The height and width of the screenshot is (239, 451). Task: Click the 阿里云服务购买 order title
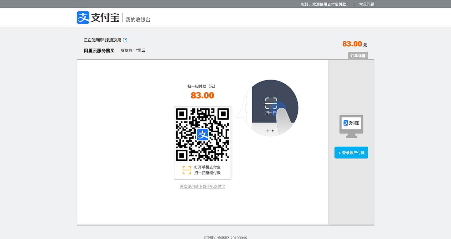point(99,50)
